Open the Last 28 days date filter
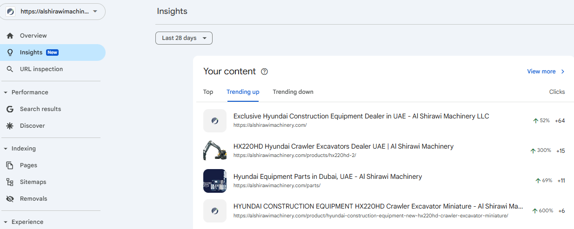 coord(184,38)
